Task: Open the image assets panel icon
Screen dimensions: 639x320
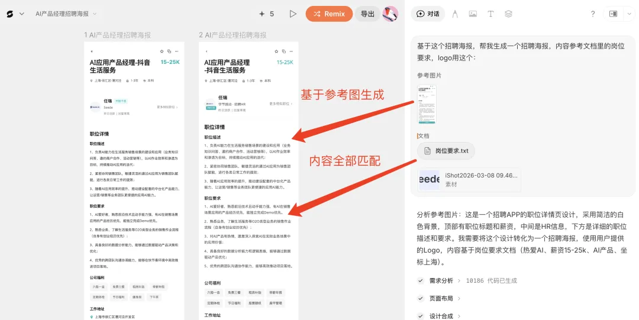Action: click(473, 14)
